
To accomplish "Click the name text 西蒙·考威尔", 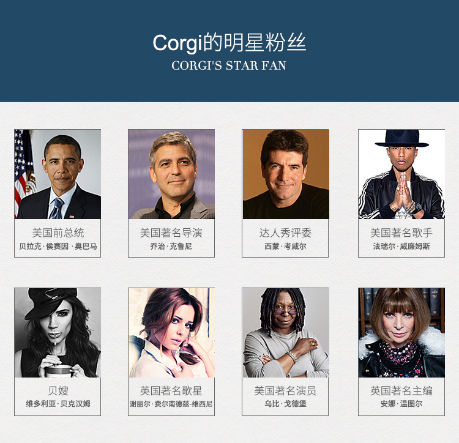I will [285, 247].
